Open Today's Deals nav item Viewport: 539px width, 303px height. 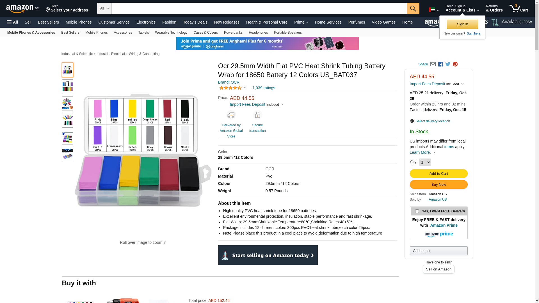[x=195, y=22]
